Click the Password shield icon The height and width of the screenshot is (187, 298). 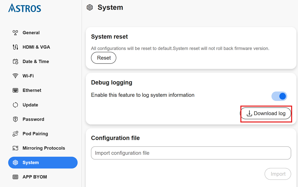[x=15, y=119]
